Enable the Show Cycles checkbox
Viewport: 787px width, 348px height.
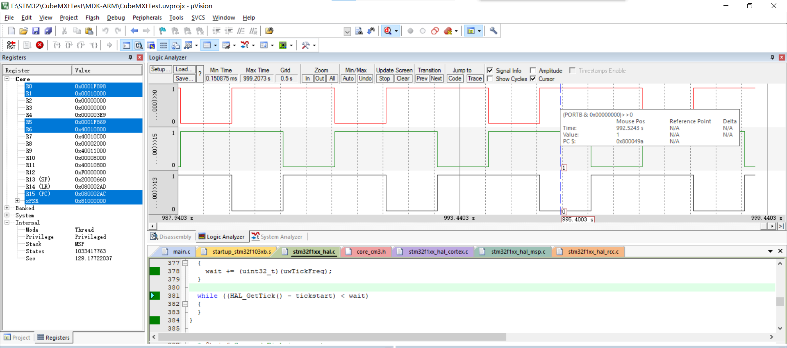[490, 79]
